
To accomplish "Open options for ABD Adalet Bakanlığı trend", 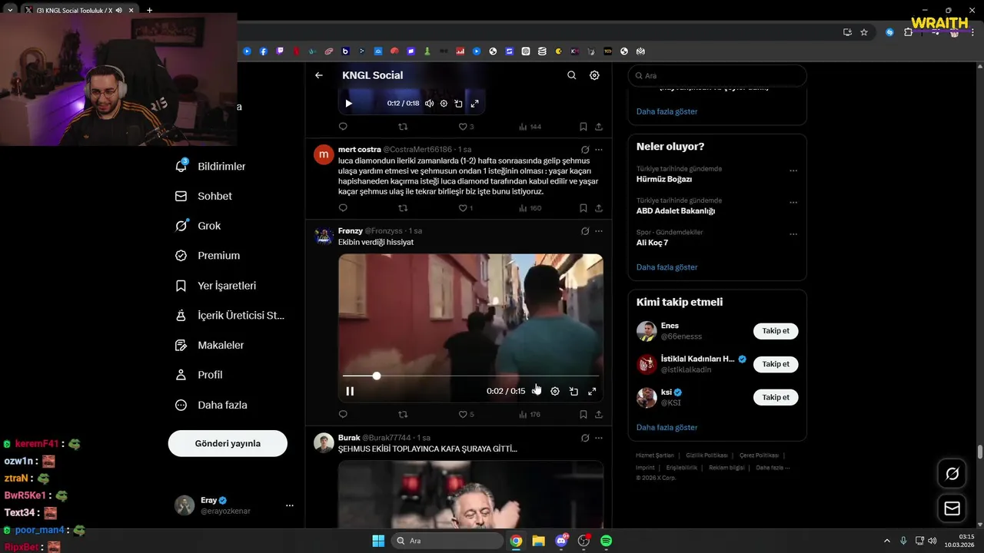I will tap(793, 202).
